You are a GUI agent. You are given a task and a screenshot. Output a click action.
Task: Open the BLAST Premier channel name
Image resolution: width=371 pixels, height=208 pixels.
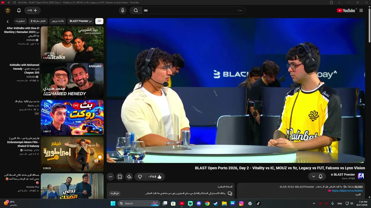[344, 174]
